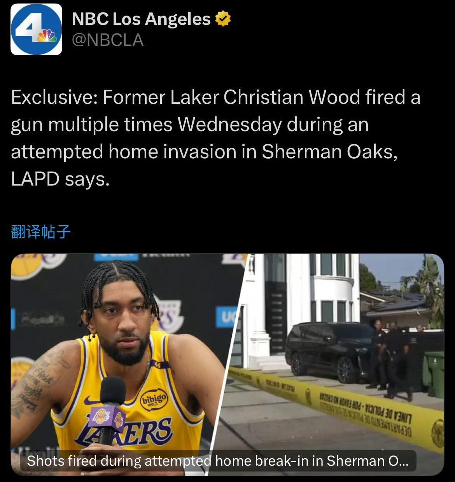Click the gold verified badge beside NBC Los Angeles
The height and width of the screenshot is (482, 455).
pyautogui.click(x=223, y=19)
